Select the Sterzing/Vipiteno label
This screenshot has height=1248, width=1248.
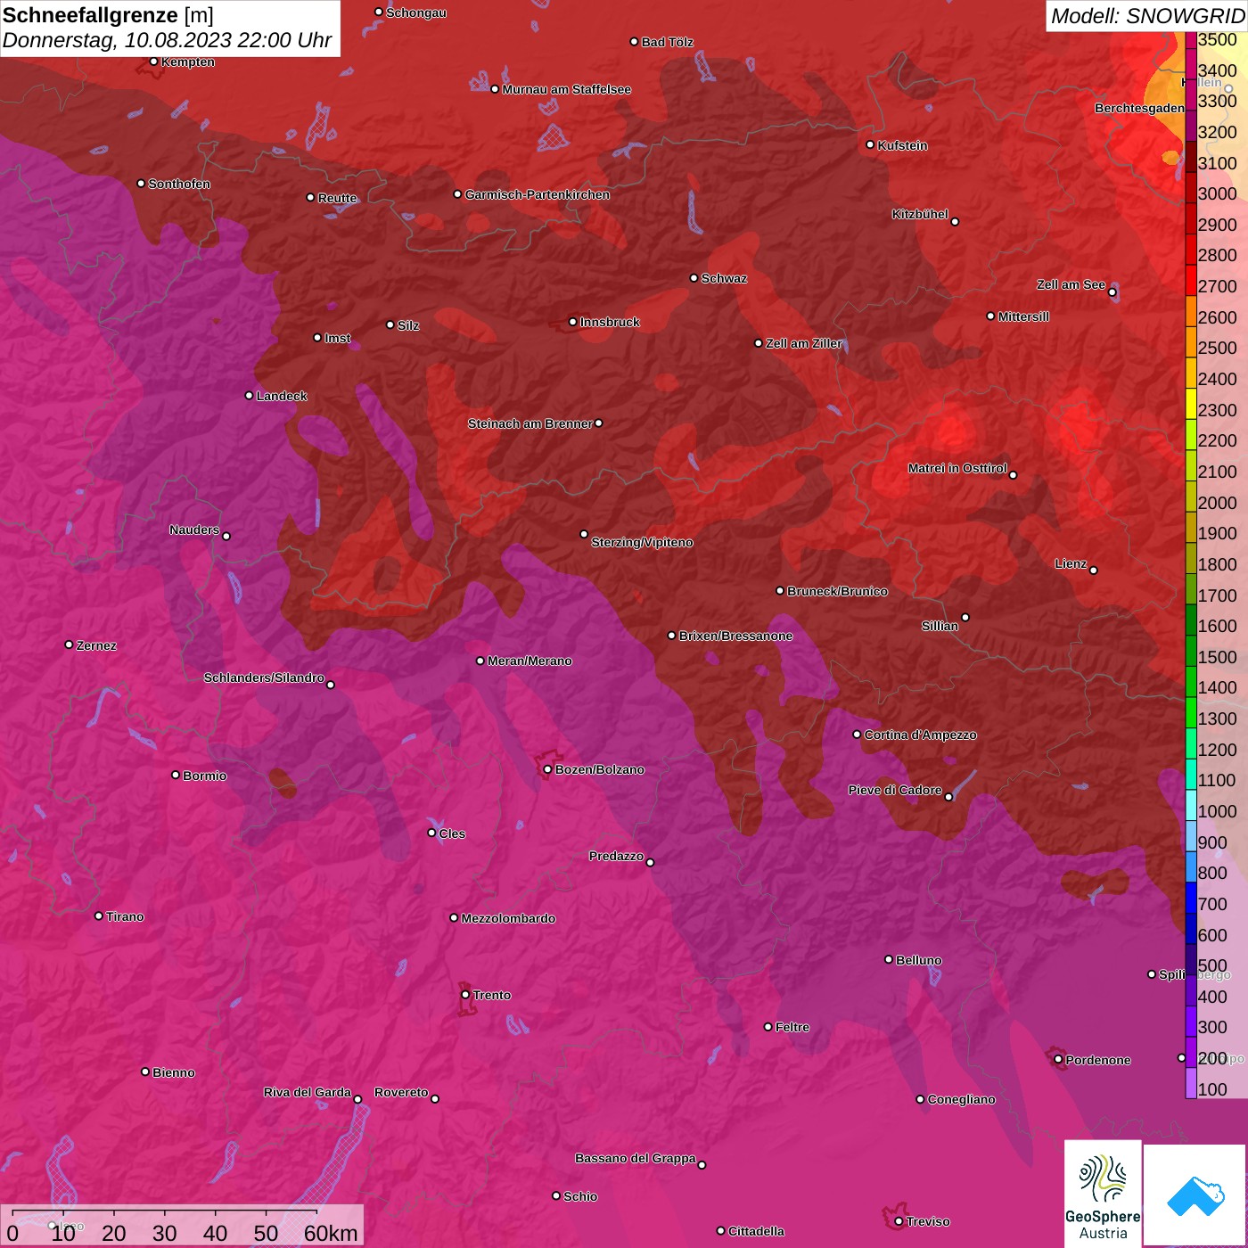[642, 542]
